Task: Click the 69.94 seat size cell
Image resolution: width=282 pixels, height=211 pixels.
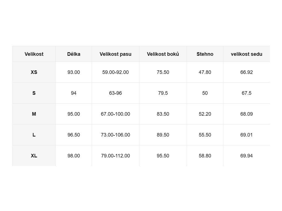Action: [246, 156]
